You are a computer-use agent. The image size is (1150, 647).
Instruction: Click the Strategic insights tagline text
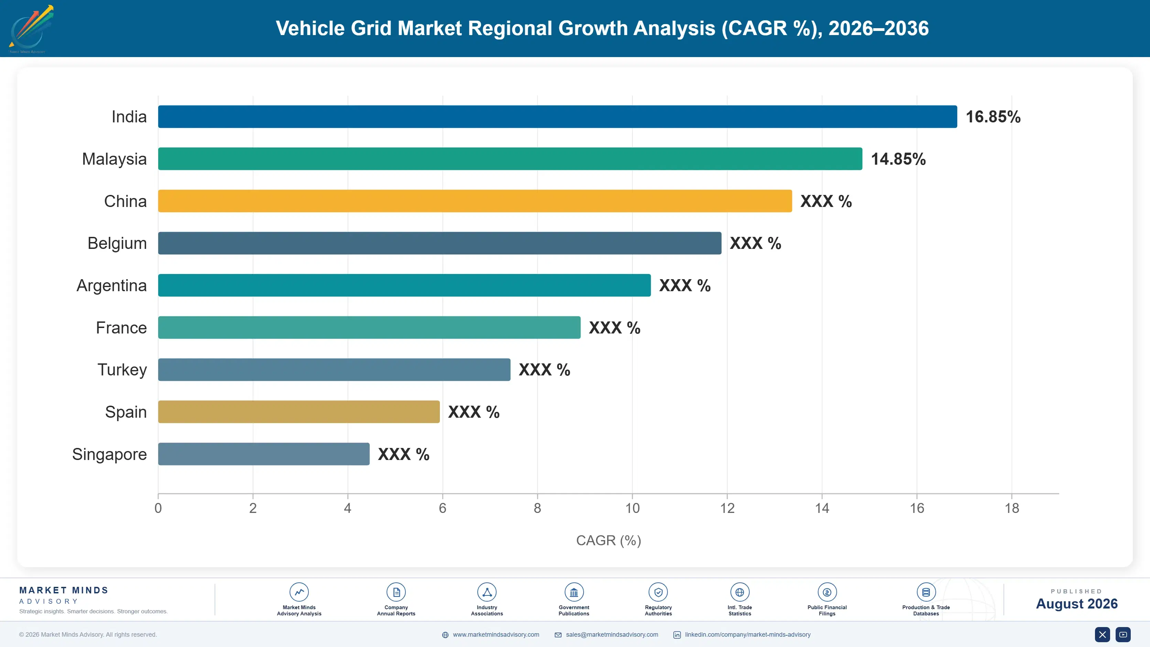pos(93,611)
